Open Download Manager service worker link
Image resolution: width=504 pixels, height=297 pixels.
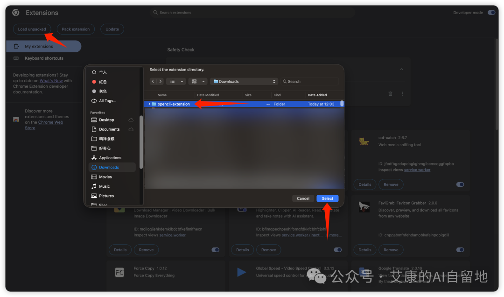point(172,235)
